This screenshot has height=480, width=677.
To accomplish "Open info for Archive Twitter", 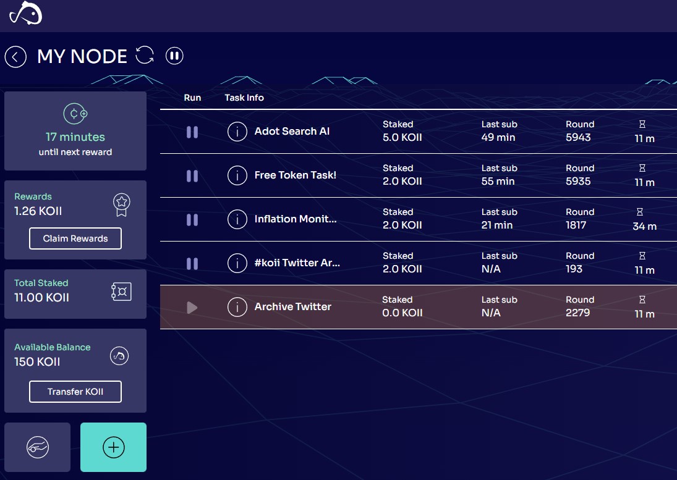I will point(237,307).
